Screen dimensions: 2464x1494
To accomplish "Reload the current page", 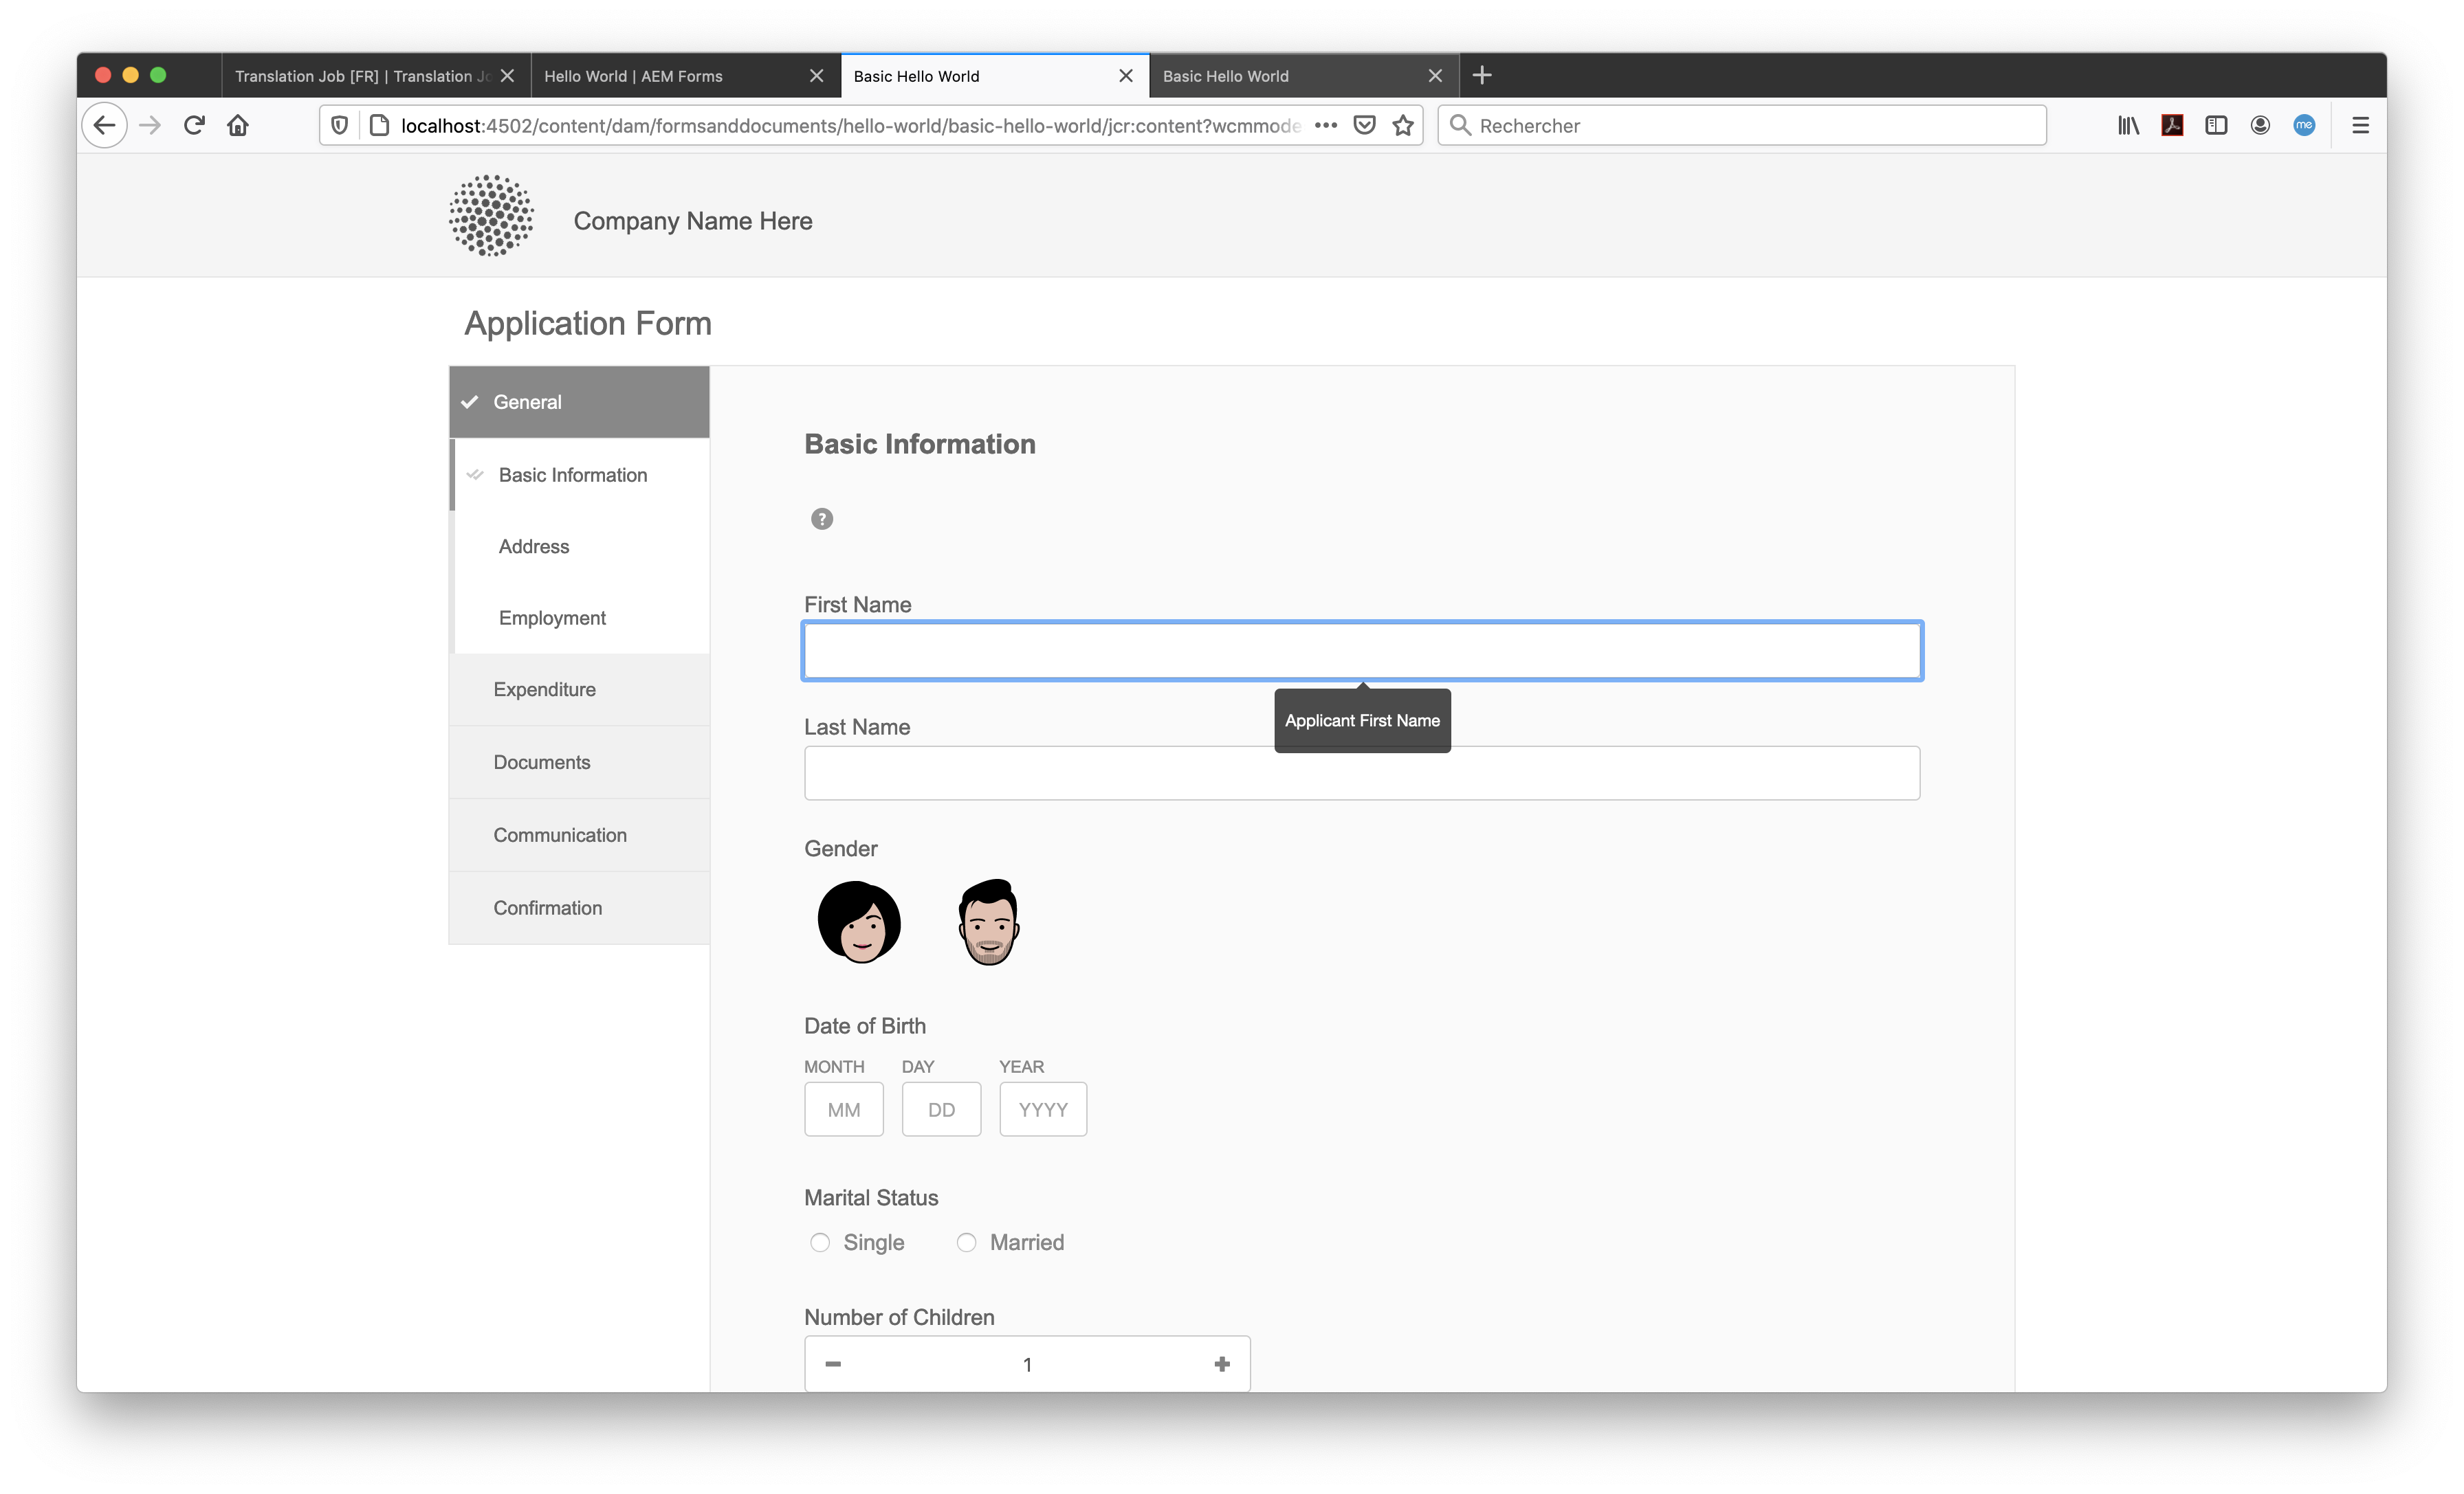I will click(194, 125).
